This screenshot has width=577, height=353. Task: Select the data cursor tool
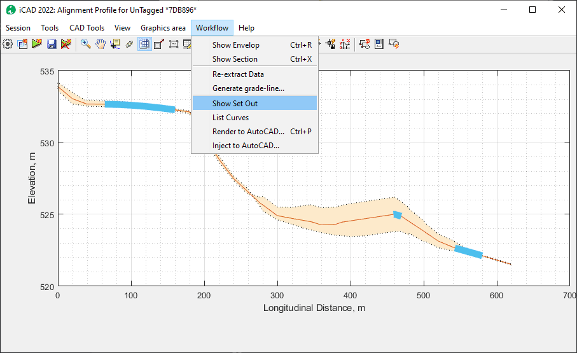[115, 44]
